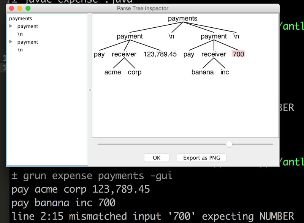Click the Parse Tree Inspector title bar
Screen dimensions: 304x223
tap(143, 8)
